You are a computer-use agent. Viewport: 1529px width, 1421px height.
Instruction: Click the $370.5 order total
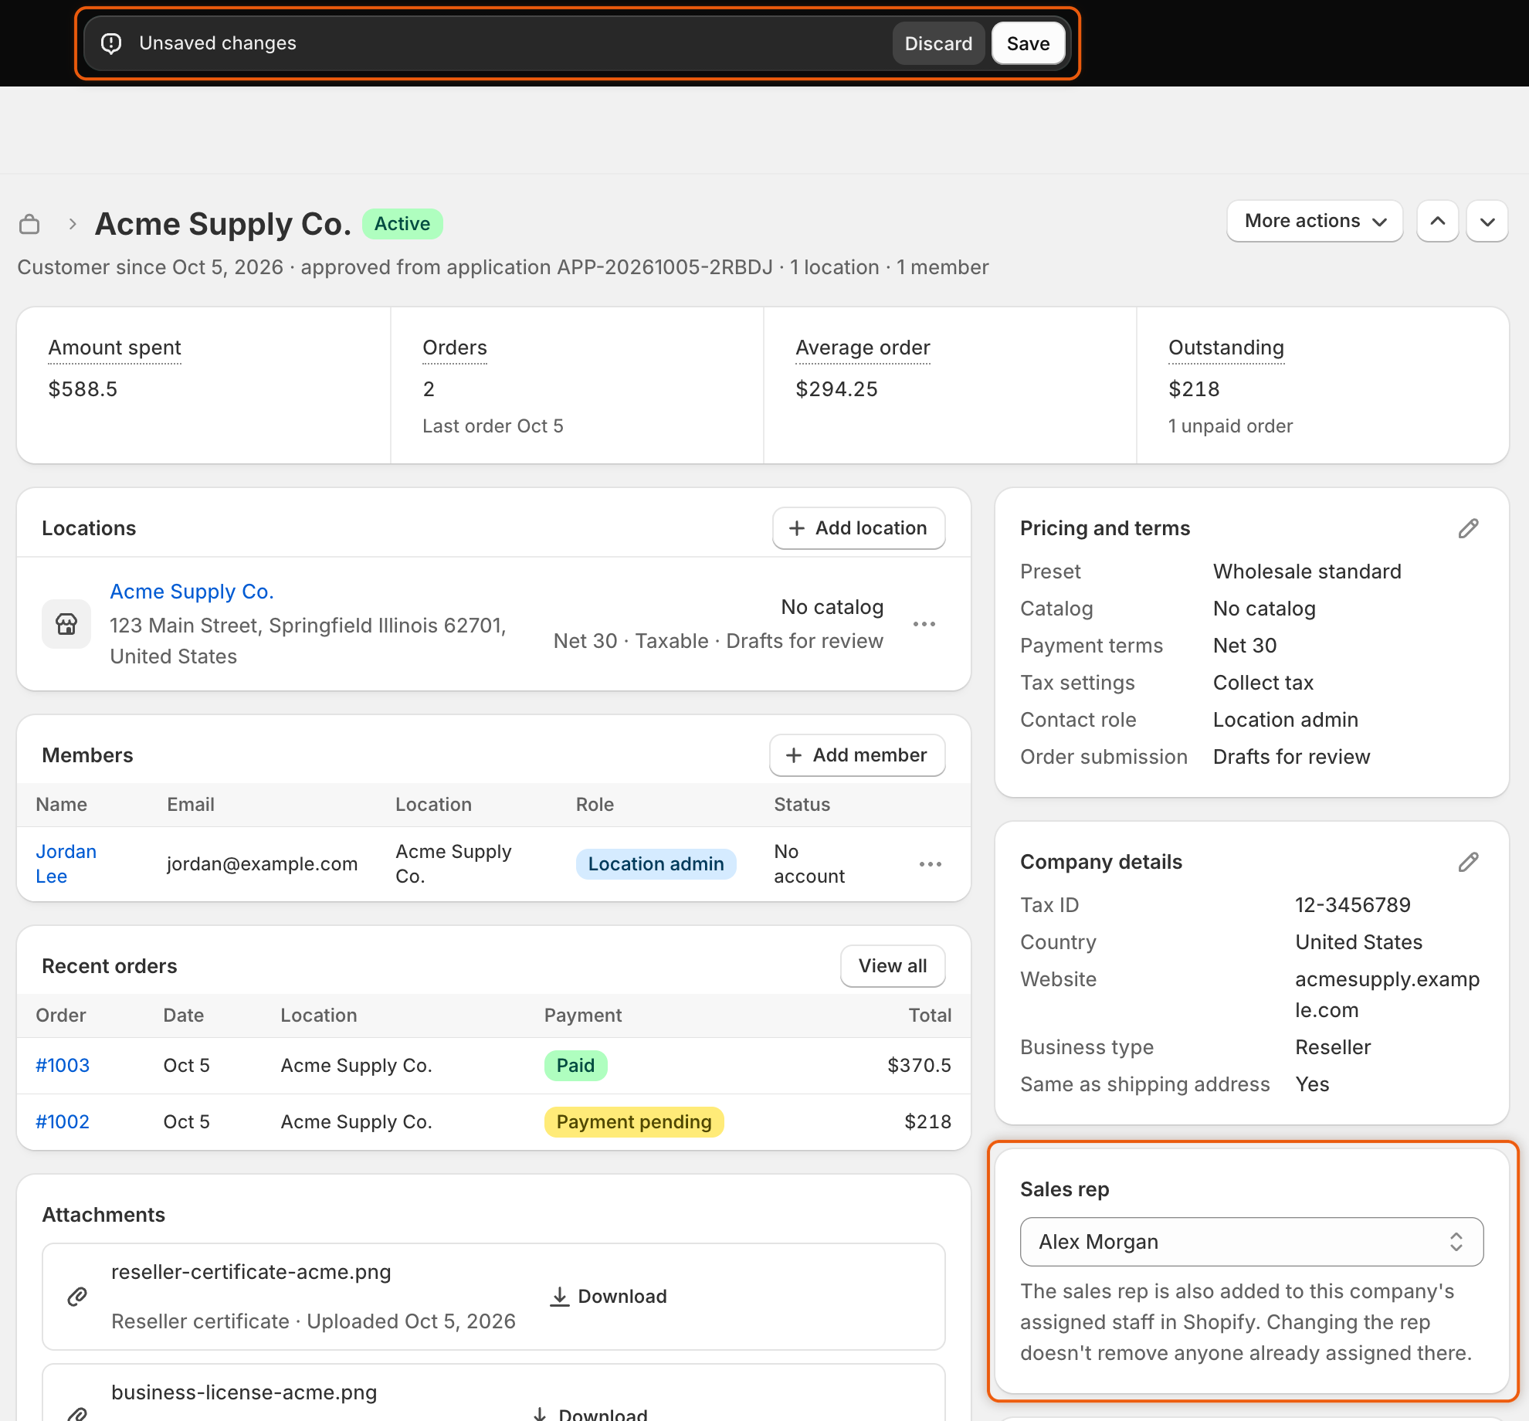[x=919, y=1066]
